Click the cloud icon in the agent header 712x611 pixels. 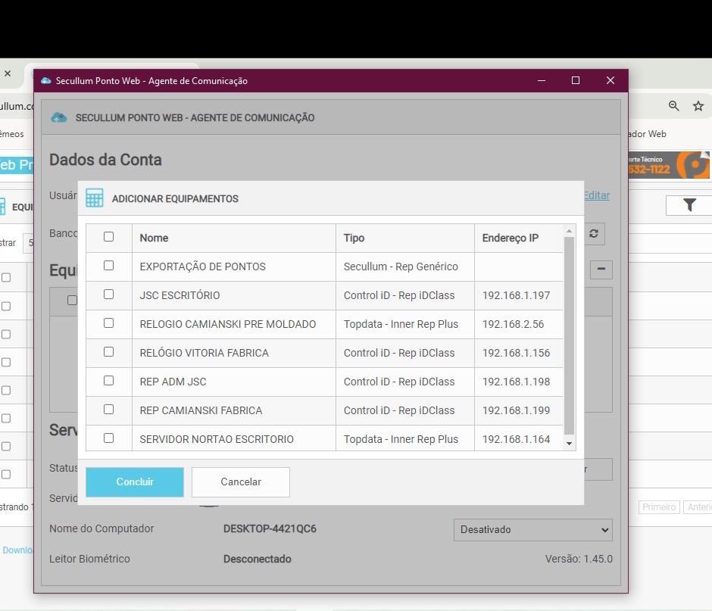59,117
